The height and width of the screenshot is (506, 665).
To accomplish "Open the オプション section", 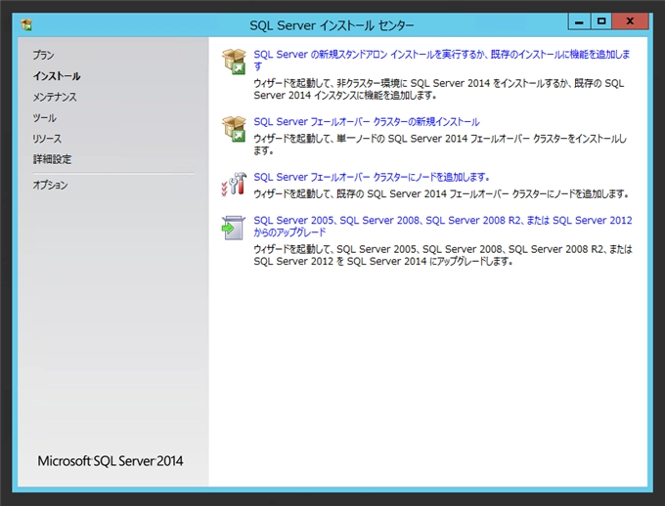I will coord(50,185).
